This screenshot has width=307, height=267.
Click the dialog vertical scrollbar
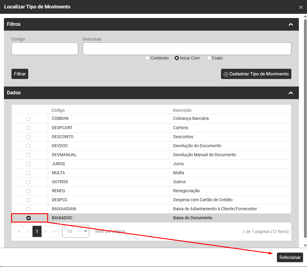click(305, 128)
